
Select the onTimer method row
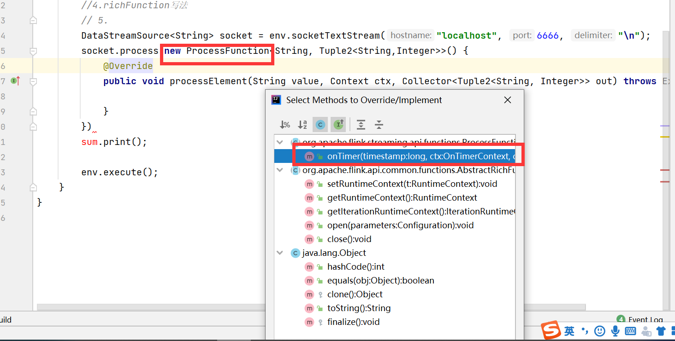pos(395,156)
